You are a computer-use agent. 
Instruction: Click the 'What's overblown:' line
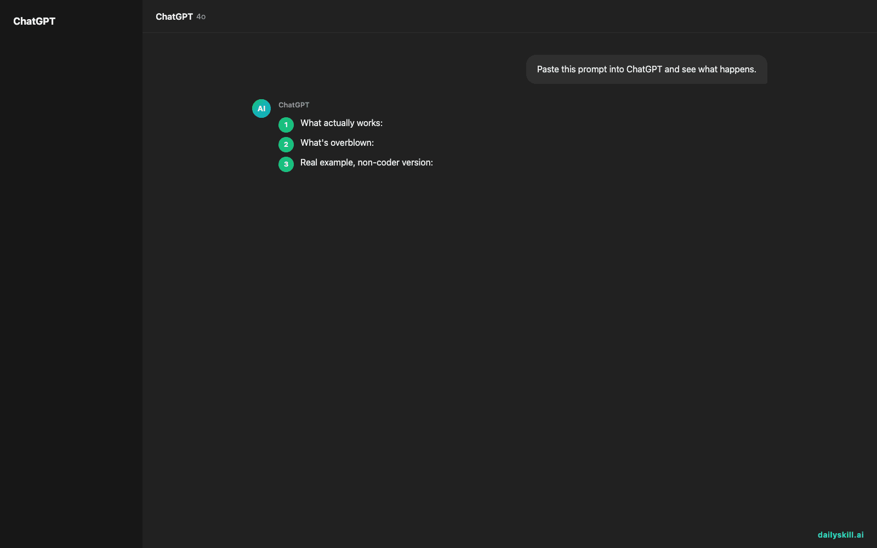point(337,143)
